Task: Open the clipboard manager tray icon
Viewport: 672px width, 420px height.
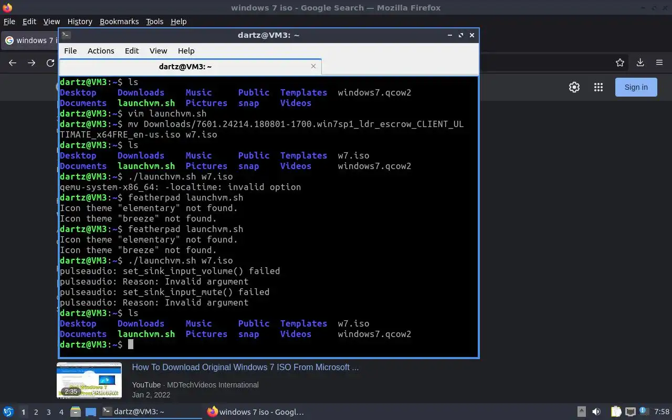Action: (x=616, y=412)
